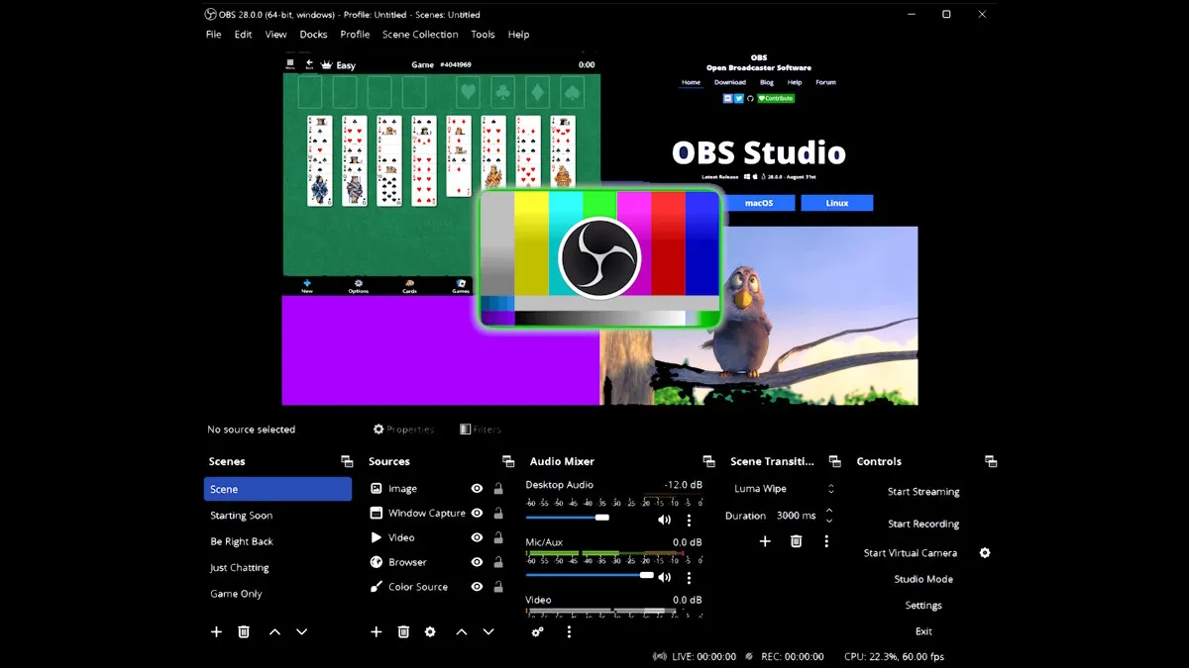The image size is (1189, 668).
Task: Select the Just Chatting scene
Action: [277, 568]
